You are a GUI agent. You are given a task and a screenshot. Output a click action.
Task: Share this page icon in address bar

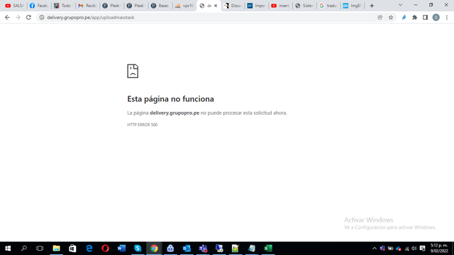tap(380, 17)
